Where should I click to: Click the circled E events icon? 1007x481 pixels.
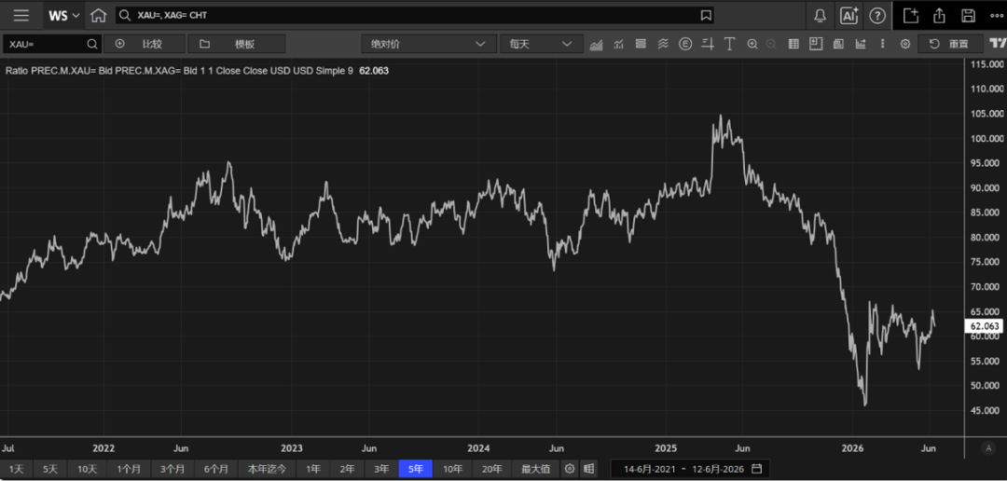tap(685, 45)
